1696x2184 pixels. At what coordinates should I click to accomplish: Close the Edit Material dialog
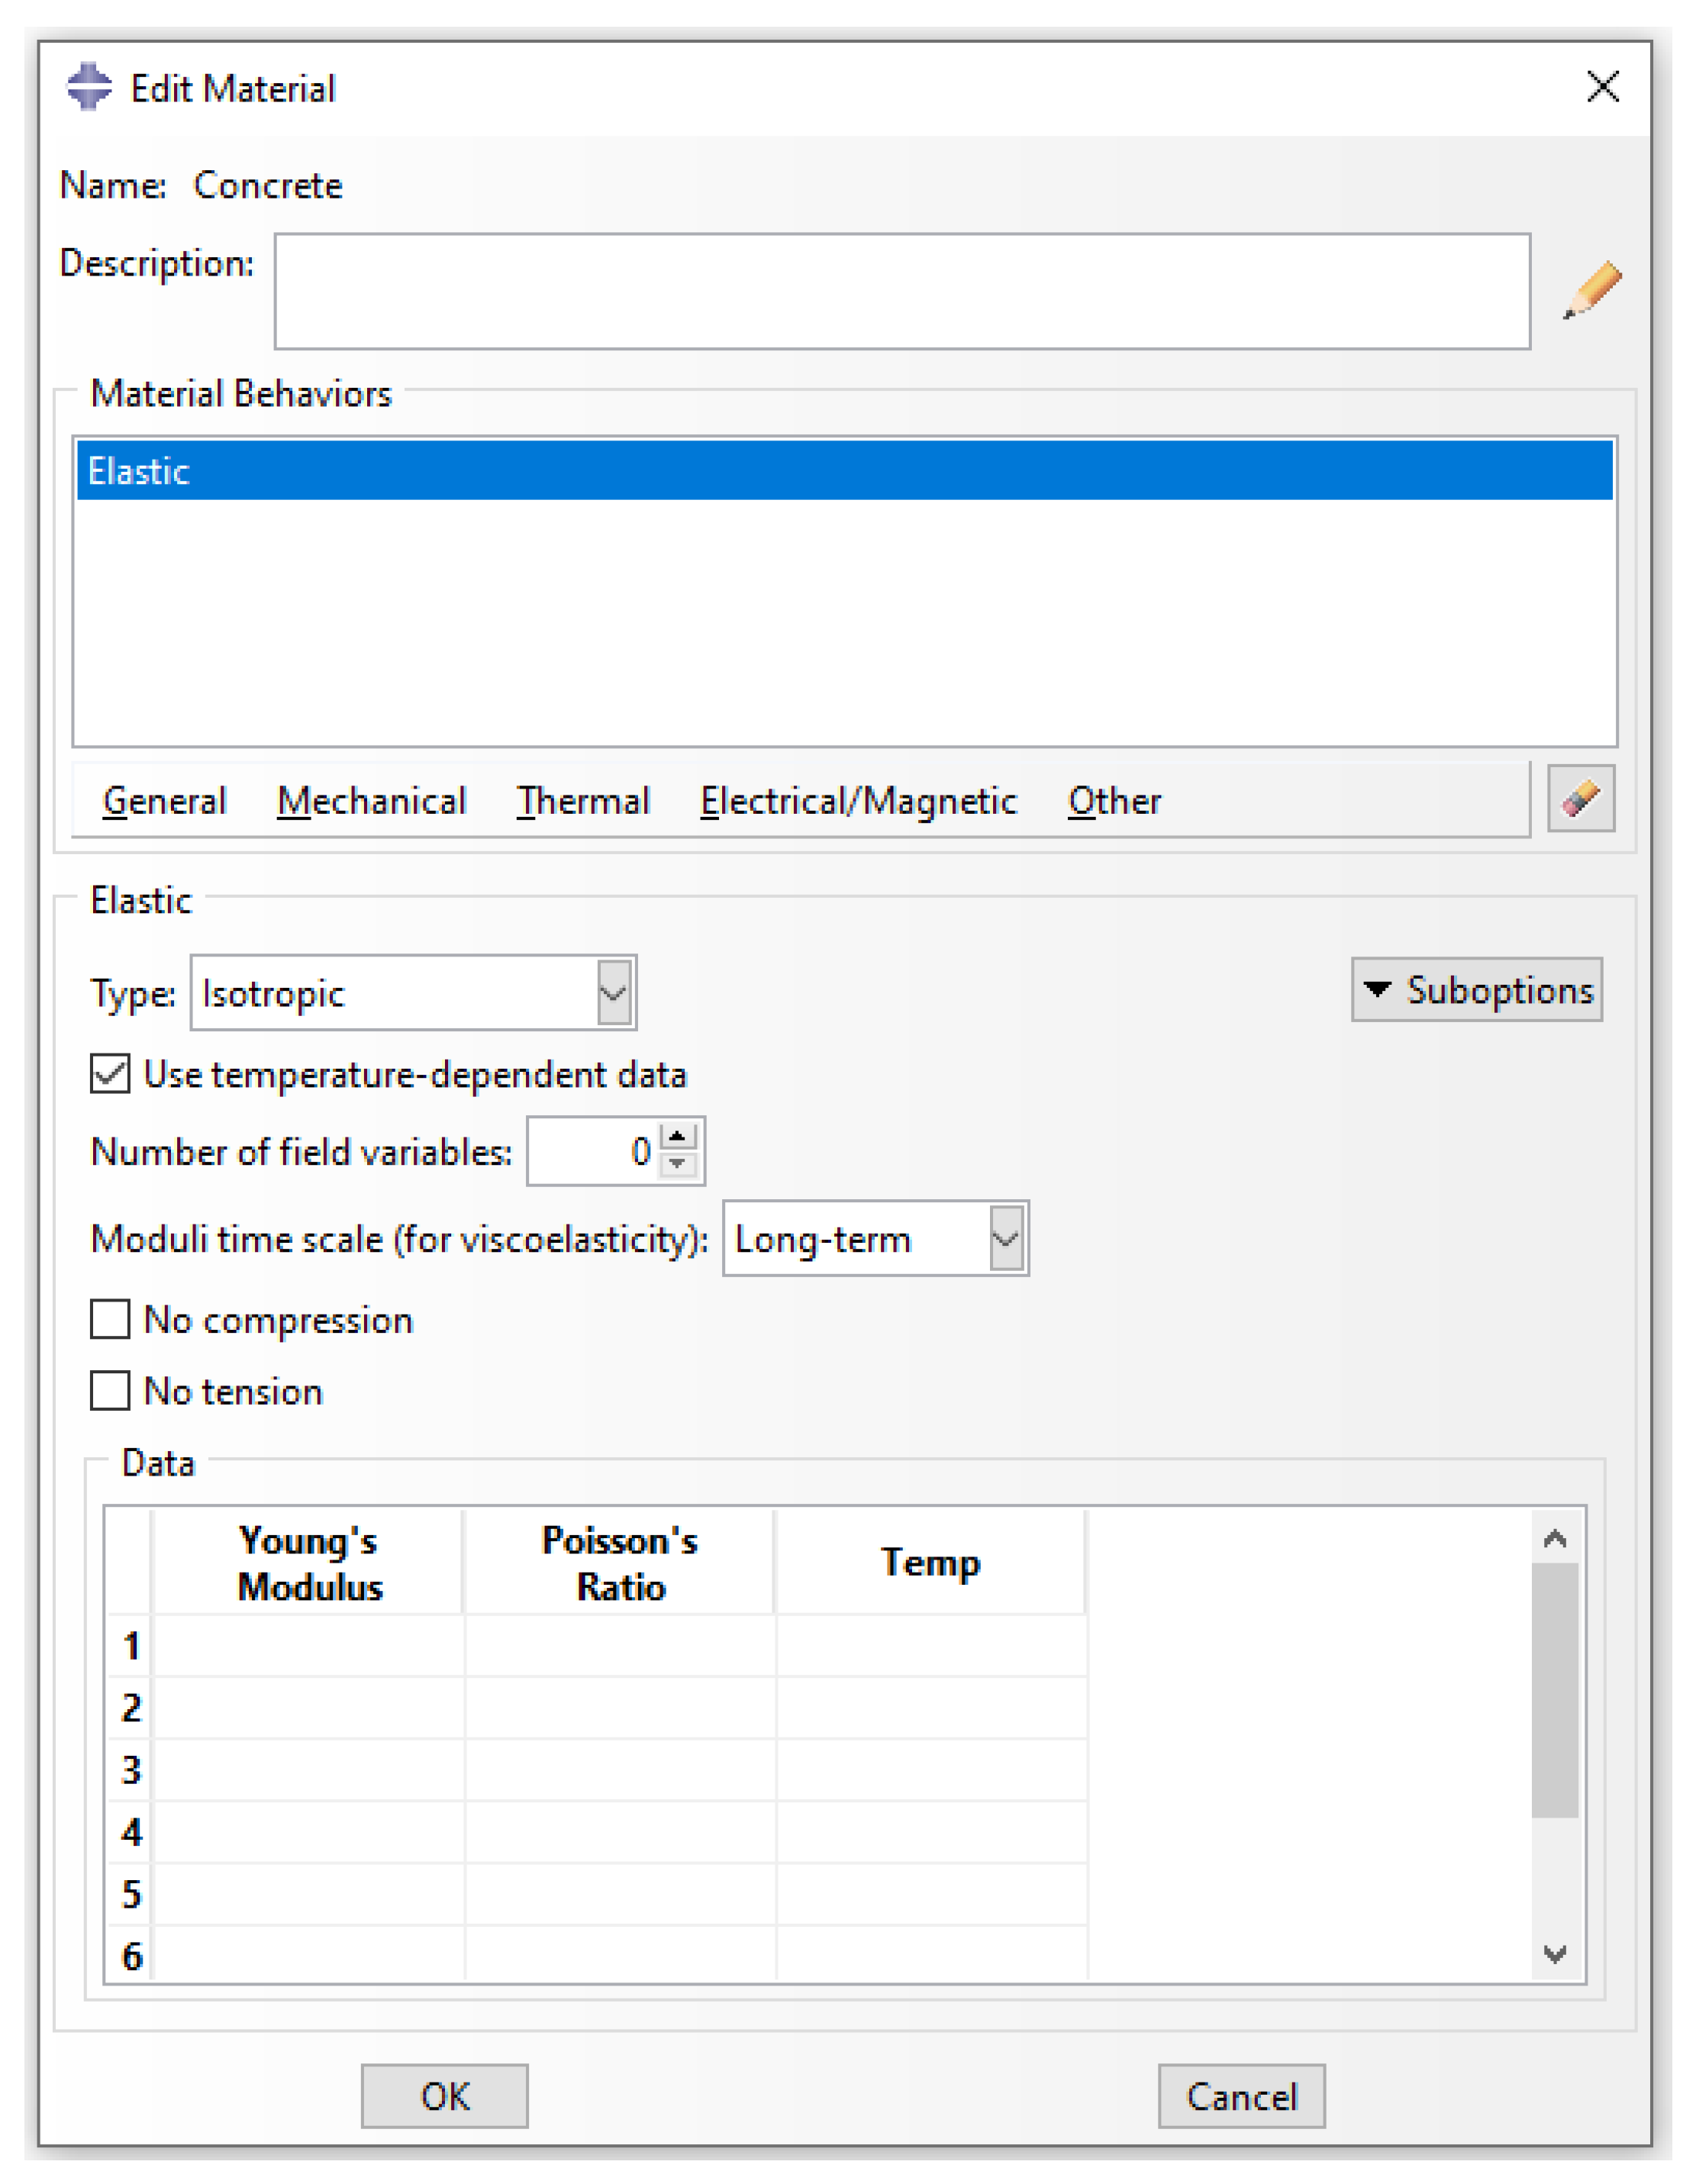1602,88
